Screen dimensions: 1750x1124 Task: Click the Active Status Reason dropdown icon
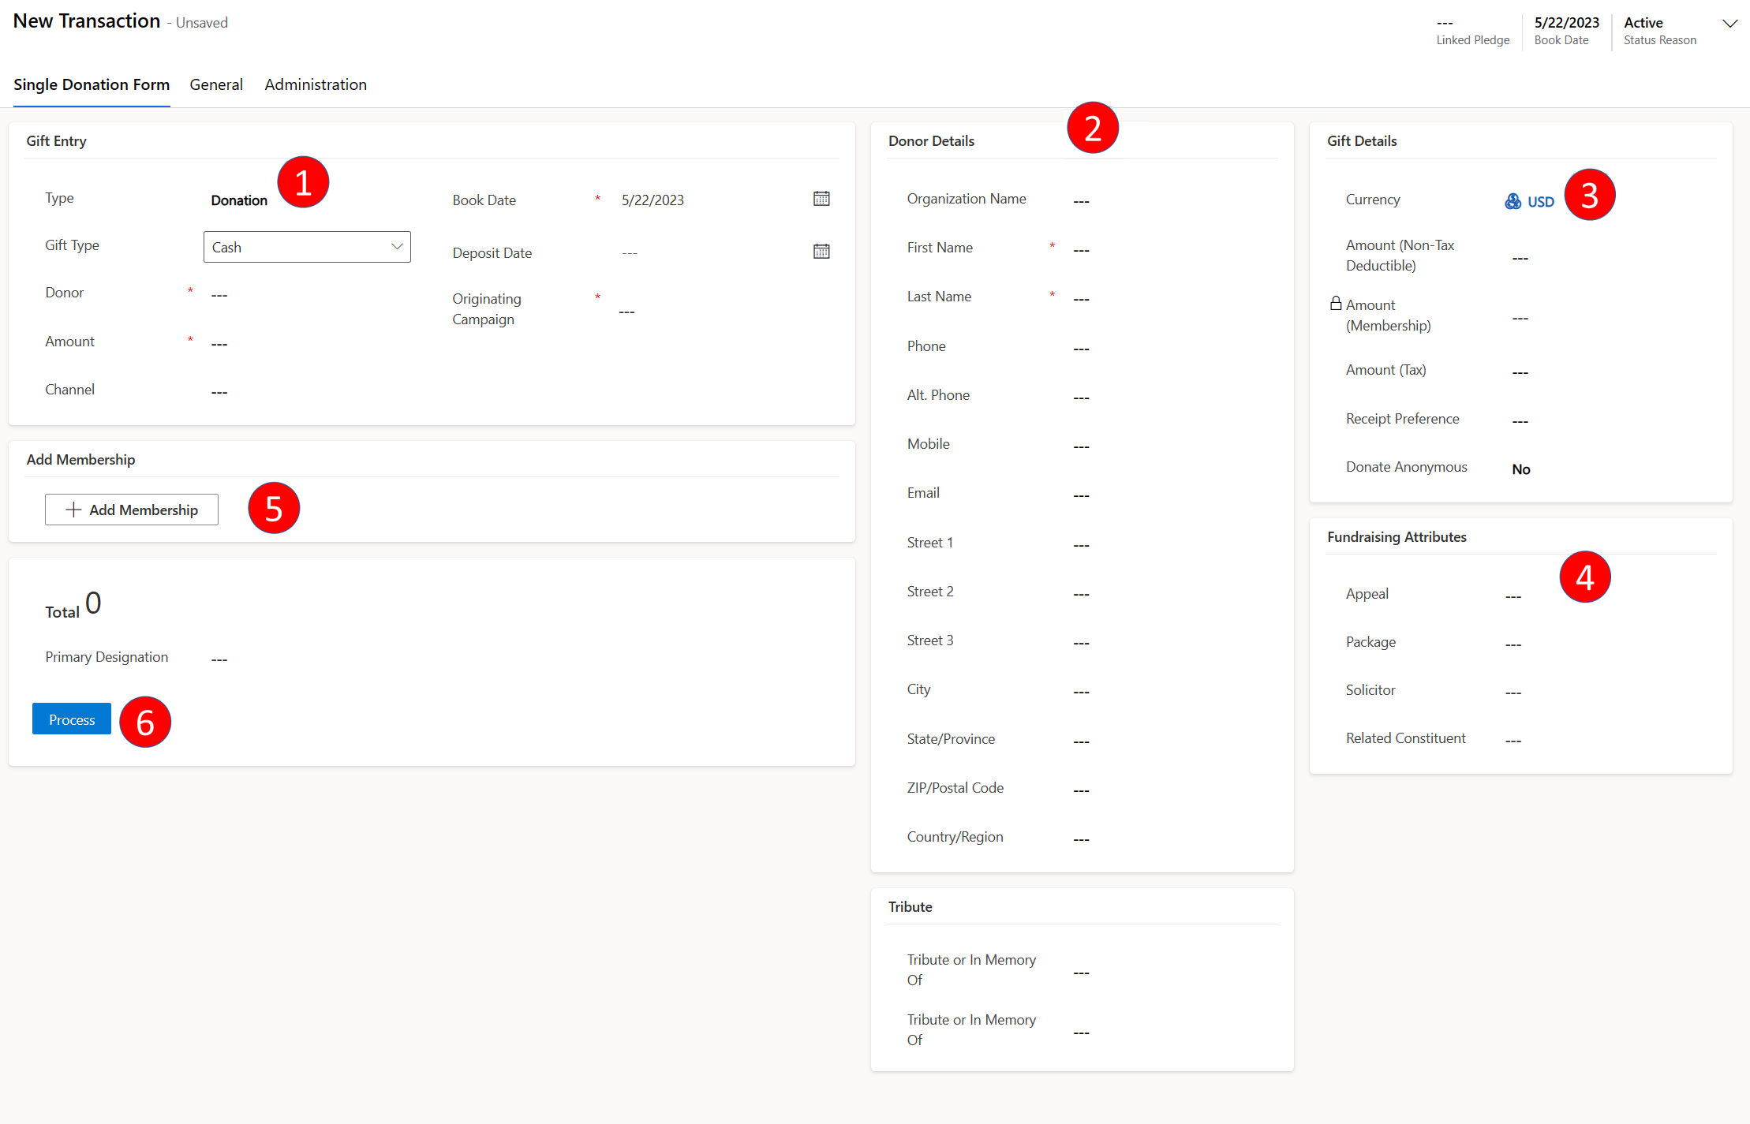(x=1729, y=23)
